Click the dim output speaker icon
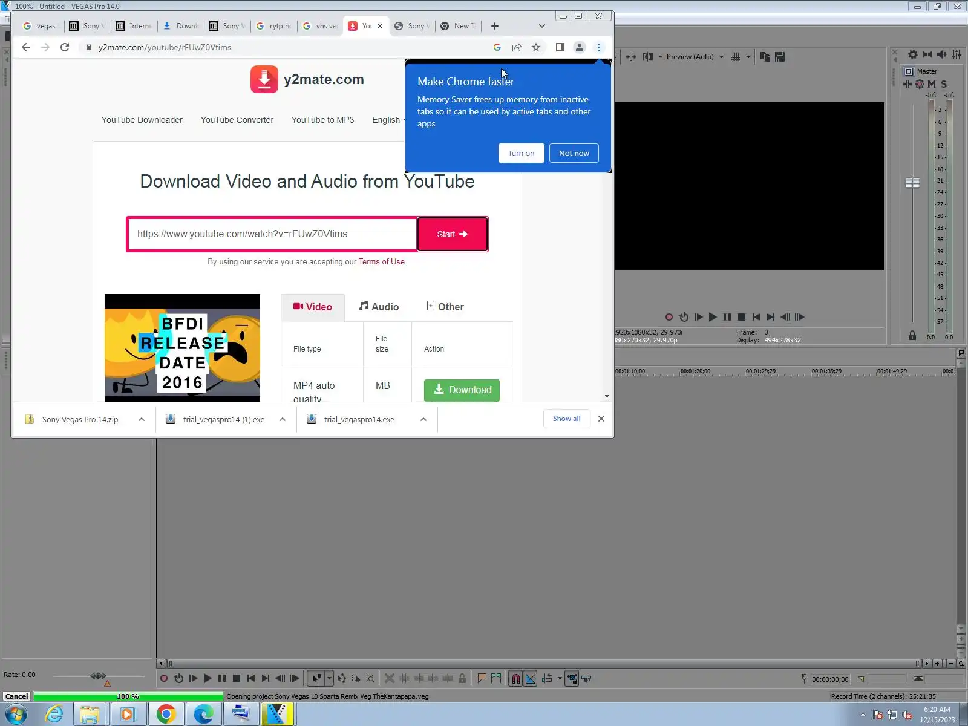Screen dimensions: 968x726 (x=942, y=54)
